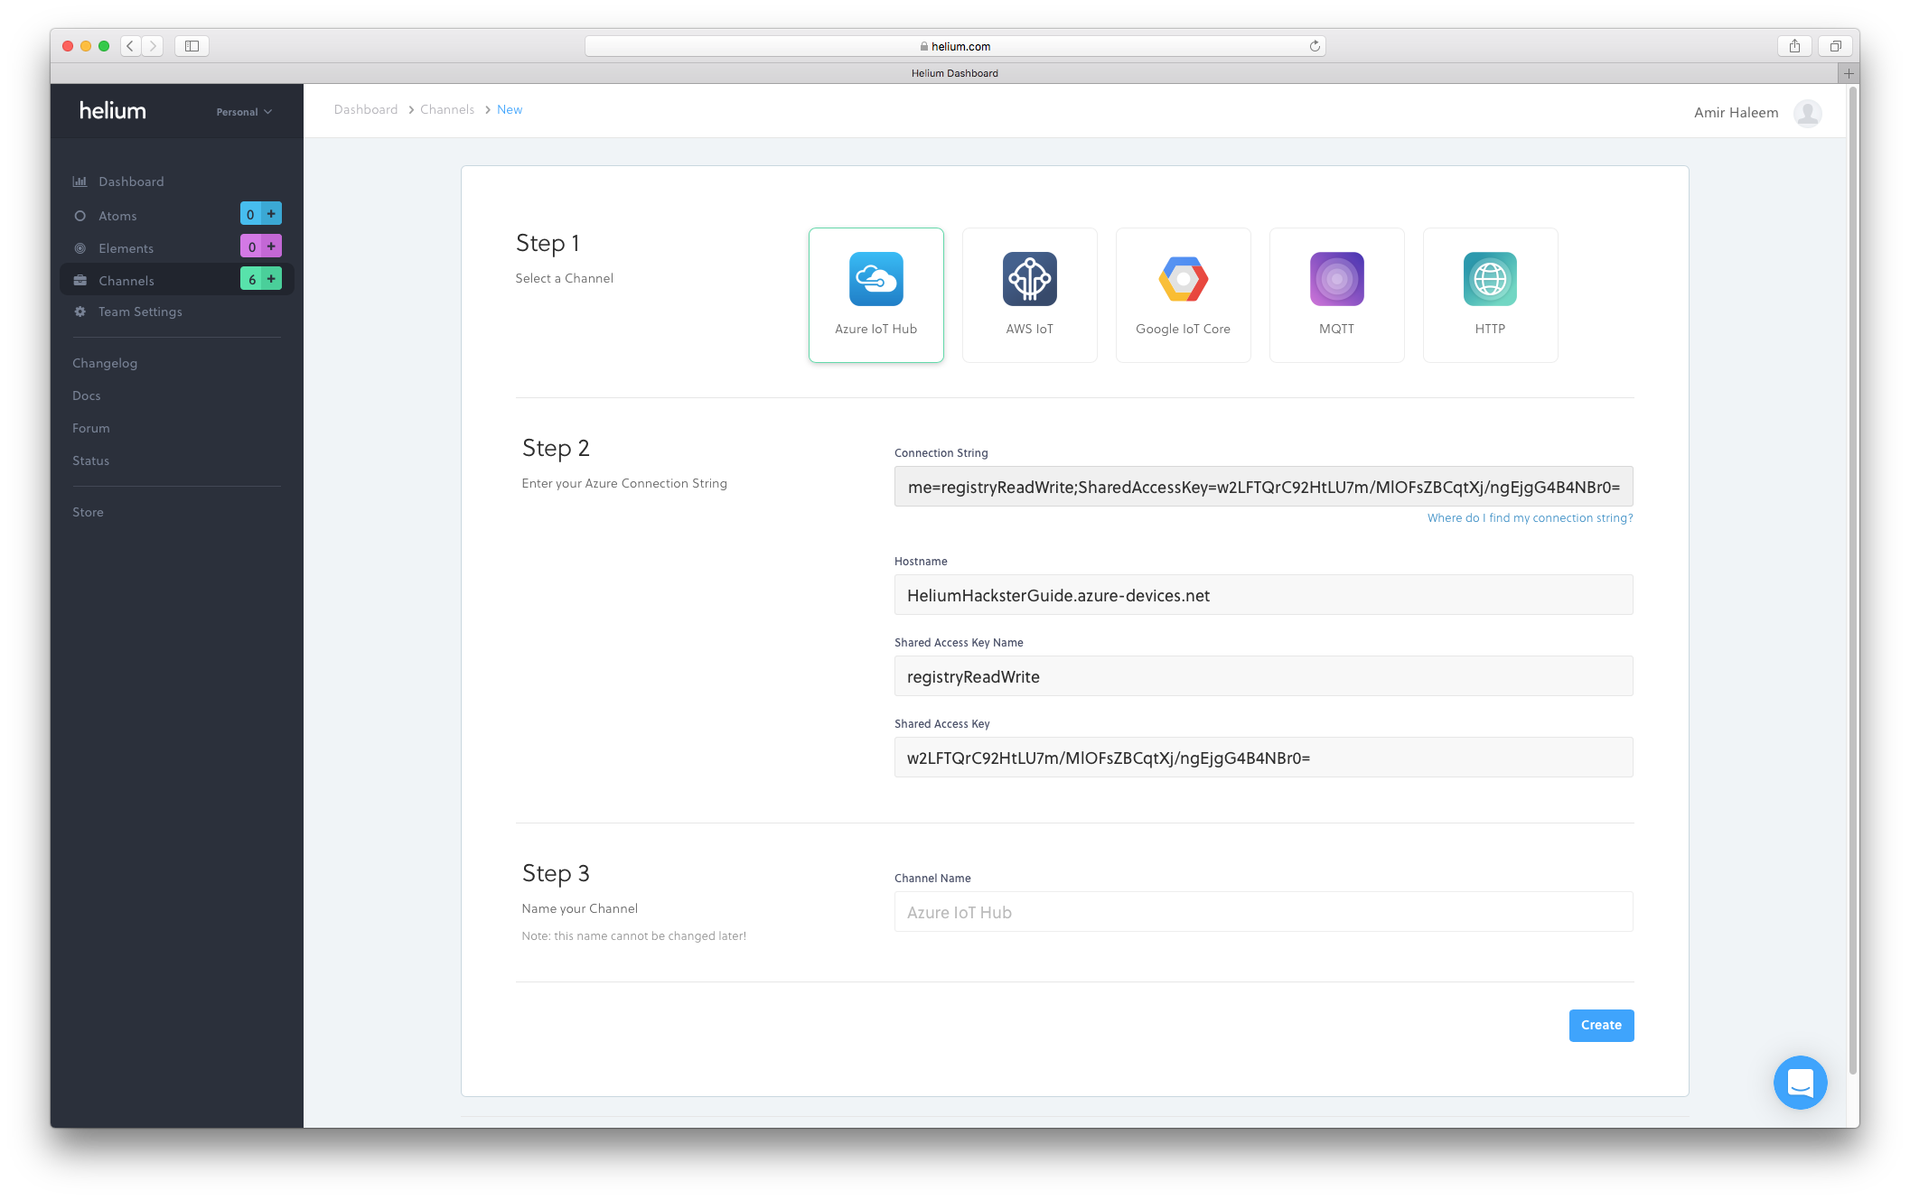Select the MQTT channel icon
The width and height of the screenshot is (1910, 1200).
1336,279
